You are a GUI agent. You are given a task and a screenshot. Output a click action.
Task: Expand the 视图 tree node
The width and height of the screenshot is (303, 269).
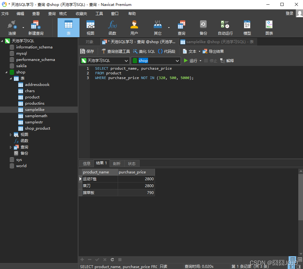pos(11,135)
